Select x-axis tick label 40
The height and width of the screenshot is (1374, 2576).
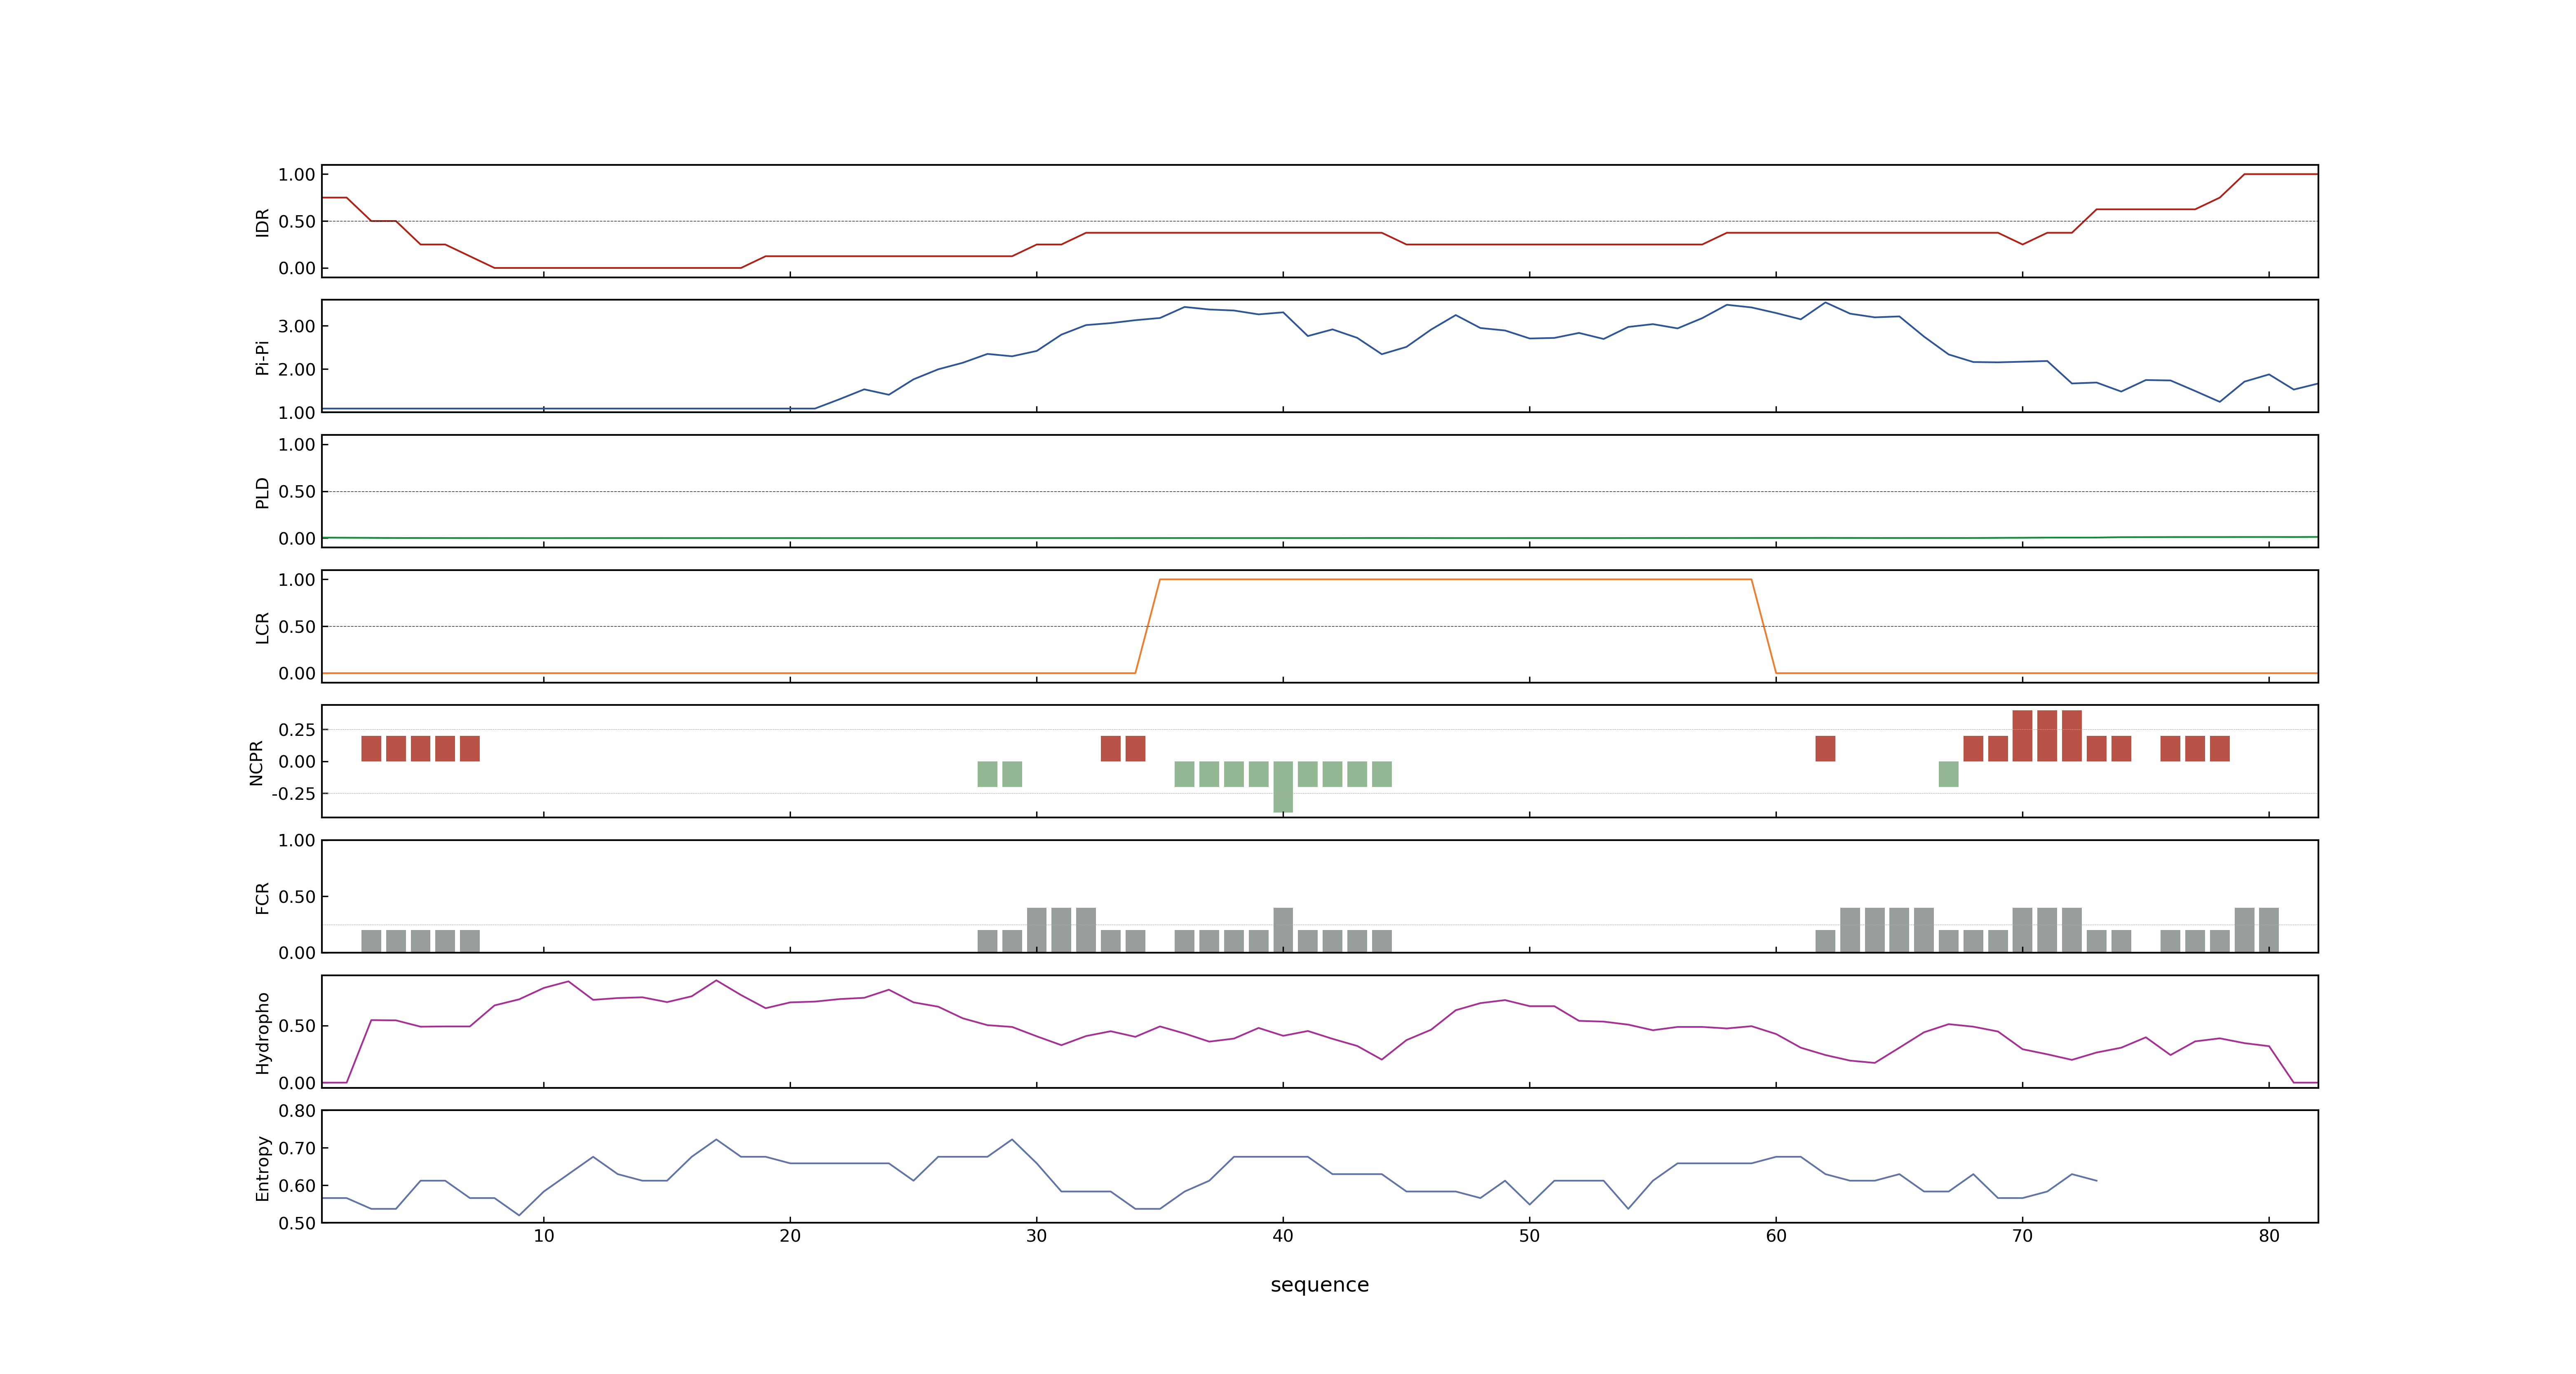pyautogui.click(x=1283, y=1235)
